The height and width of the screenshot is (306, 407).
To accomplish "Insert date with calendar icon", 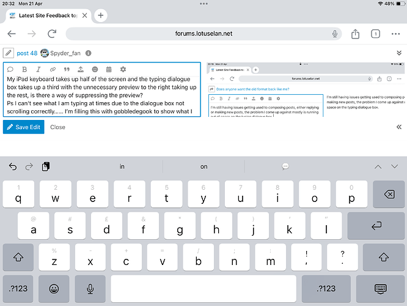I will pos(109,69).
